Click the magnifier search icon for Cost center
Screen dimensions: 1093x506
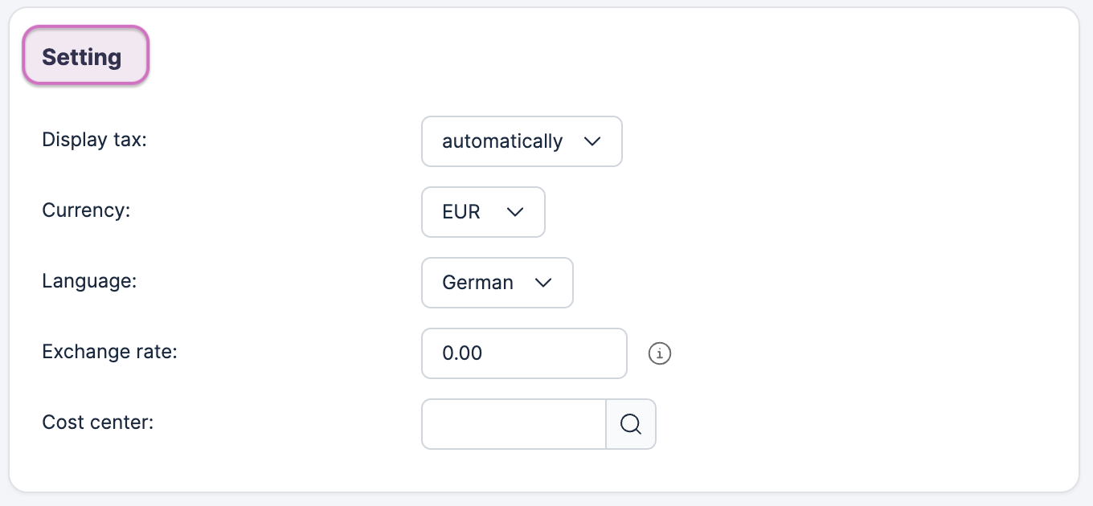coord(631,424)
